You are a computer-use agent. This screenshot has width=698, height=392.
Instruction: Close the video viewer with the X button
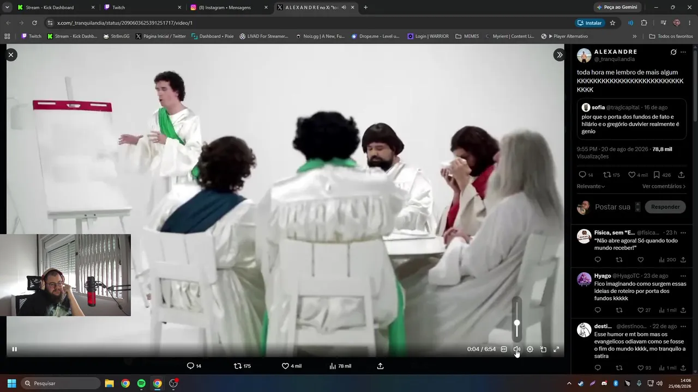point(11,54)
